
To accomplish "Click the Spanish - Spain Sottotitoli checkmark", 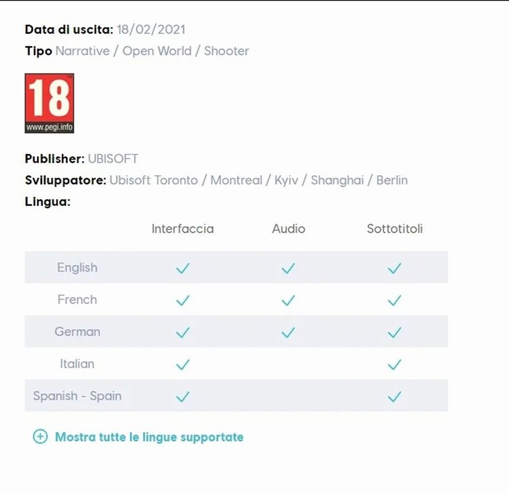I will click(x=394, y=397).
